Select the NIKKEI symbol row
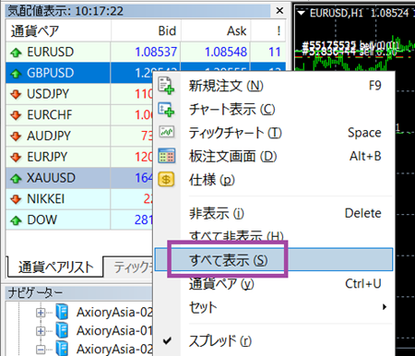 (79, 198)
